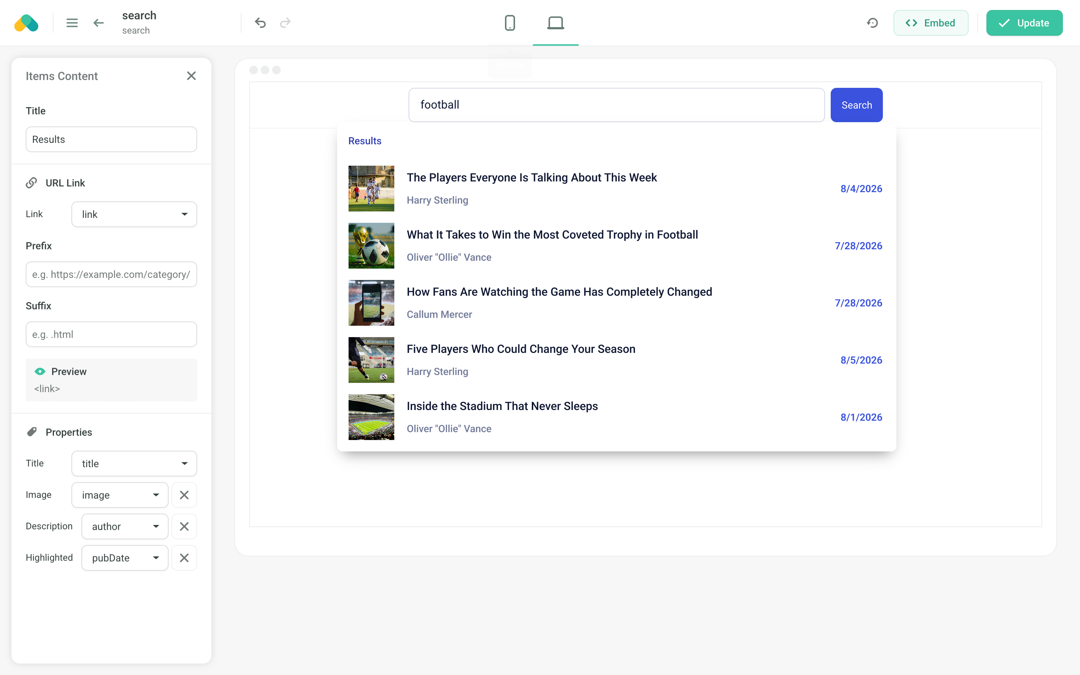
Task: Click the <link> preview text
Action: (47, 389)
